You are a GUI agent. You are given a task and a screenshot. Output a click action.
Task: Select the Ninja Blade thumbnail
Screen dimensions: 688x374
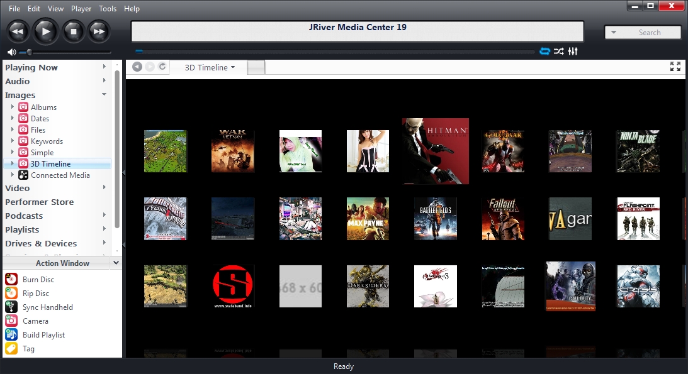[x=638, y=151]
